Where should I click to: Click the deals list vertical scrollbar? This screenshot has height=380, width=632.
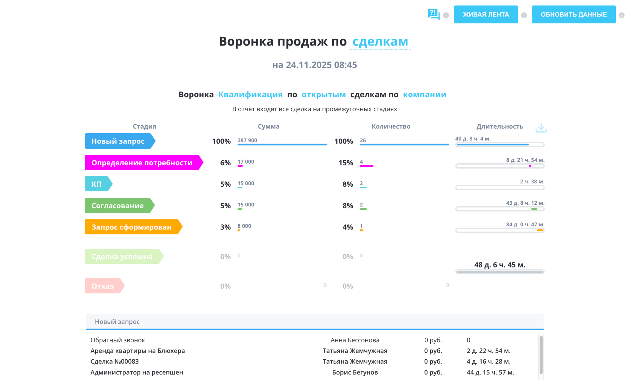click(x=541, y=355)
